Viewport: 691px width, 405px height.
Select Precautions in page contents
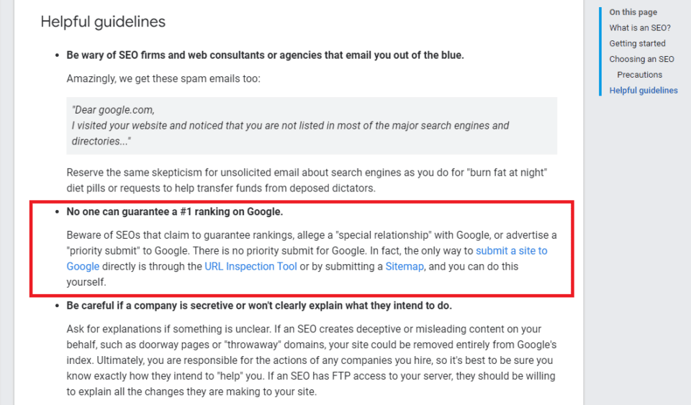point(639,74)
